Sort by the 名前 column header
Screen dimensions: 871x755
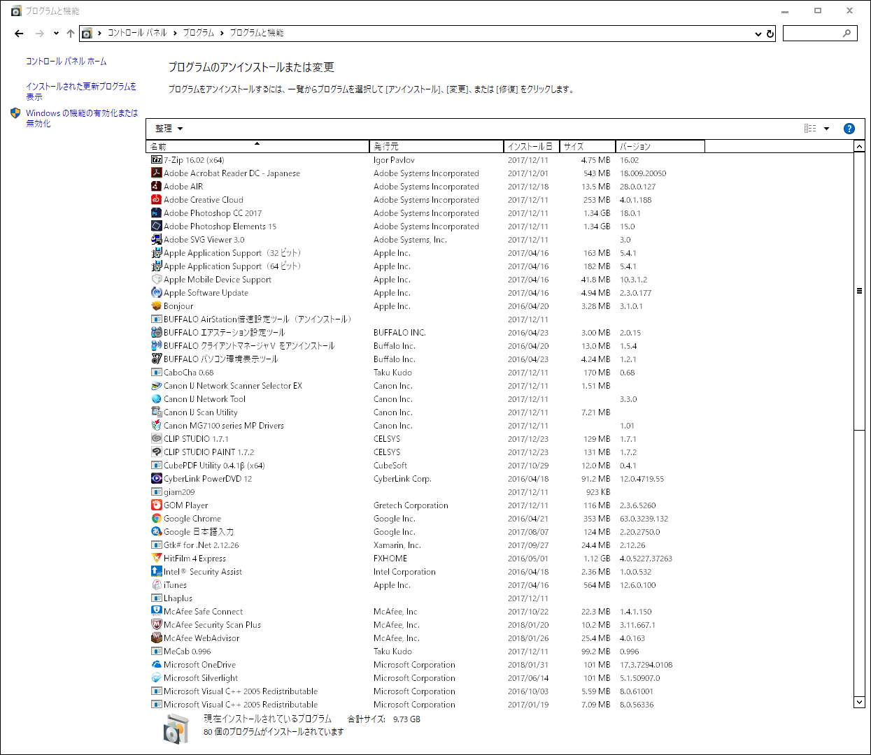(x=258, y=146)
